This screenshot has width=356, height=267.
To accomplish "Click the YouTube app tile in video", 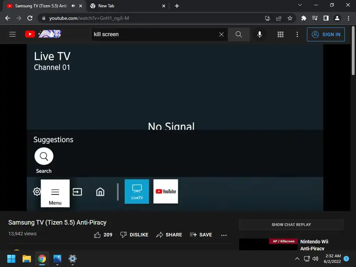I will [166, 192].
